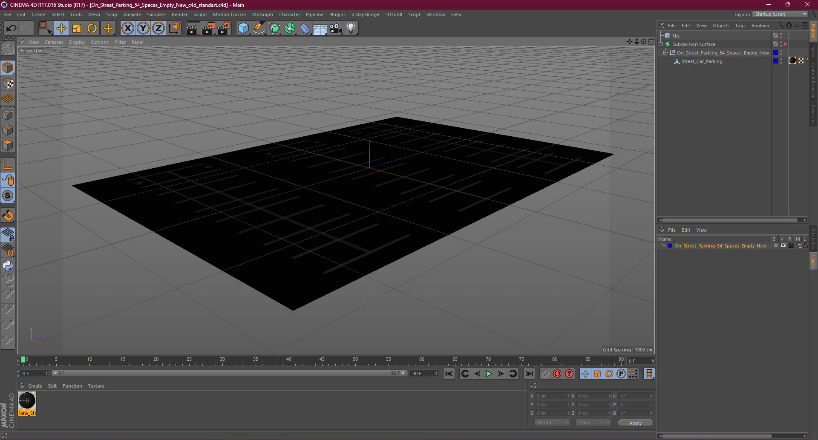Image resolution: width=818 pixels, height=440 pixels.
Task: Click the Undo arrow icon
Action: click(12, 29)
